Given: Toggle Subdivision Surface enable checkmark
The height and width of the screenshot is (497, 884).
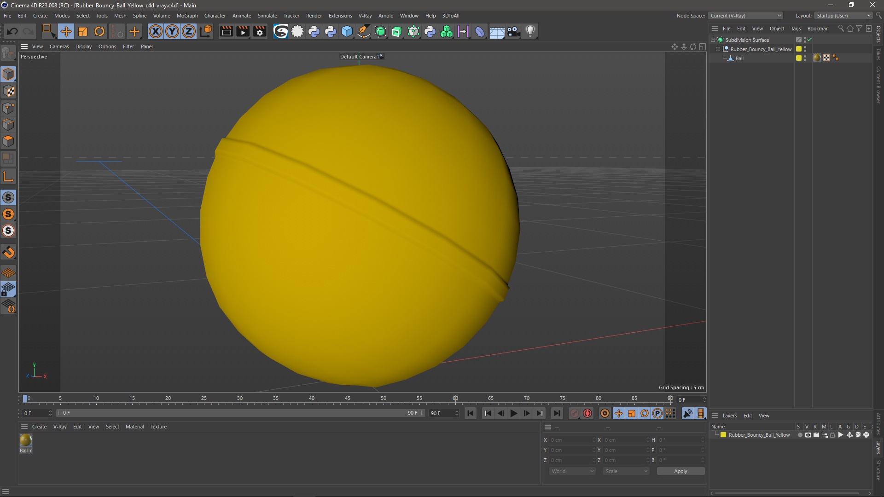Looking at the screenshot, I should [809, 40].
